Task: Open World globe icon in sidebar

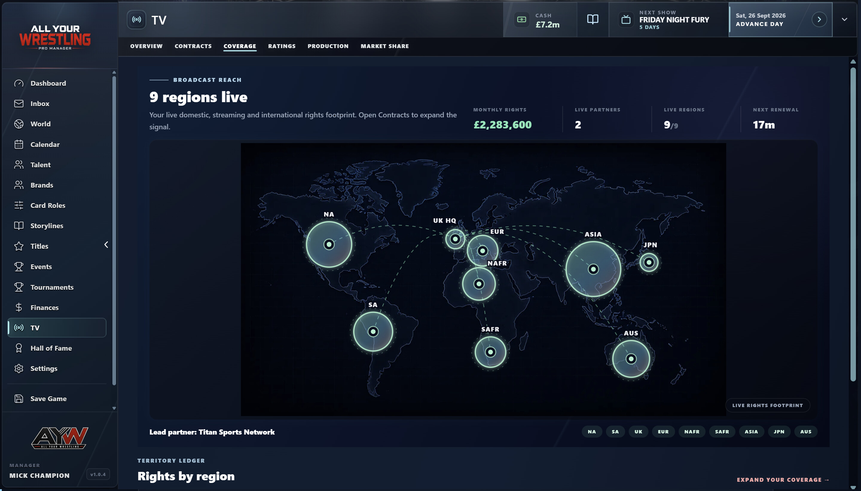Action: pyautogui.click(x=19, y=124)
